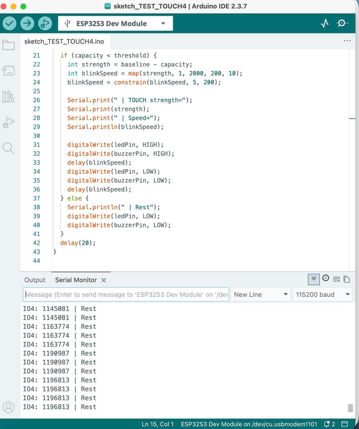The image size is (359, 429).
Task: Click the first 'IO4: 1145081 | Rest' output line
Action: click(60, 309)
